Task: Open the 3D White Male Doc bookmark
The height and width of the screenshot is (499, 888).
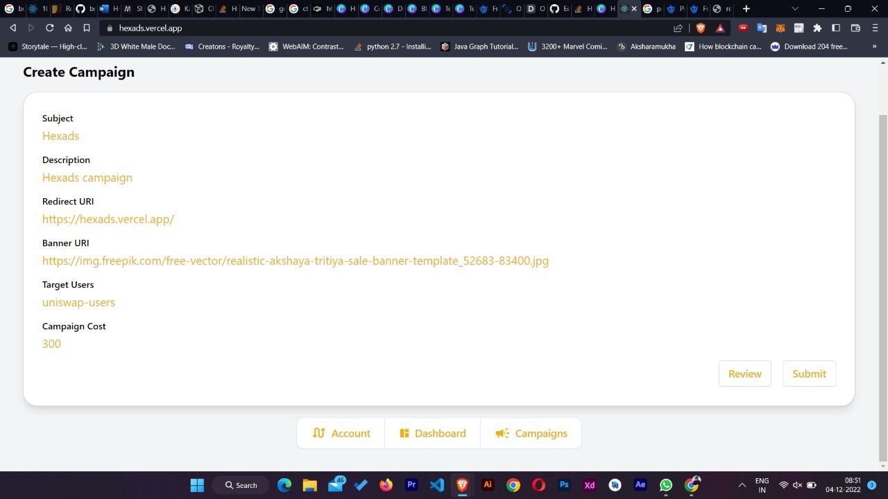Action: click(x=136, y=46)
